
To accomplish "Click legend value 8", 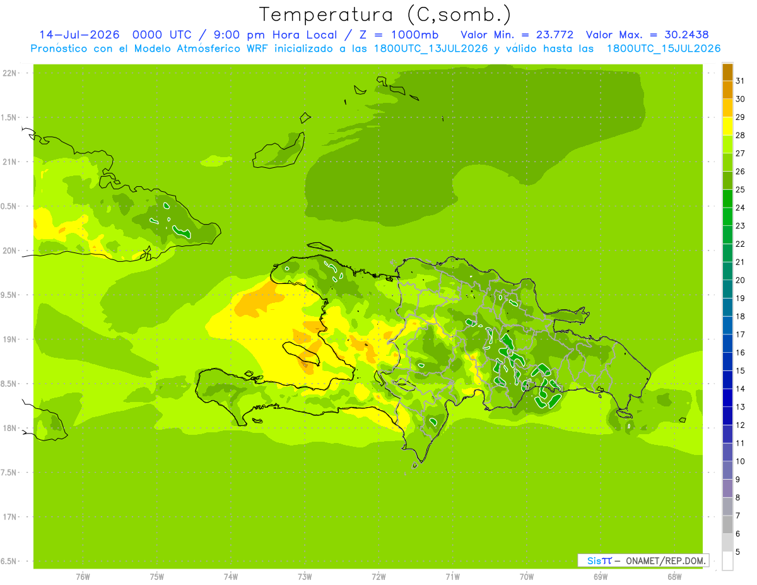I will [x=738, y=497].
